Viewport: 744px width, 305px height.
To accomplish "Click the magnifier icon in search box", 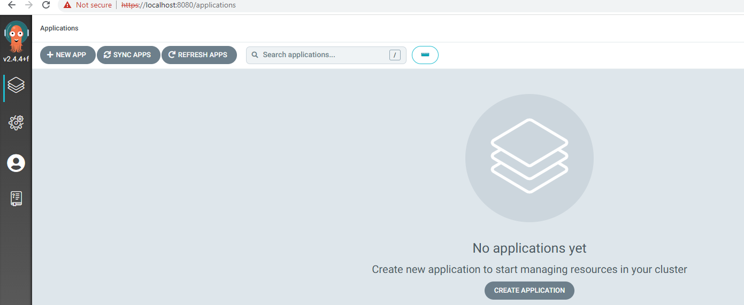I will pos(255,55).
